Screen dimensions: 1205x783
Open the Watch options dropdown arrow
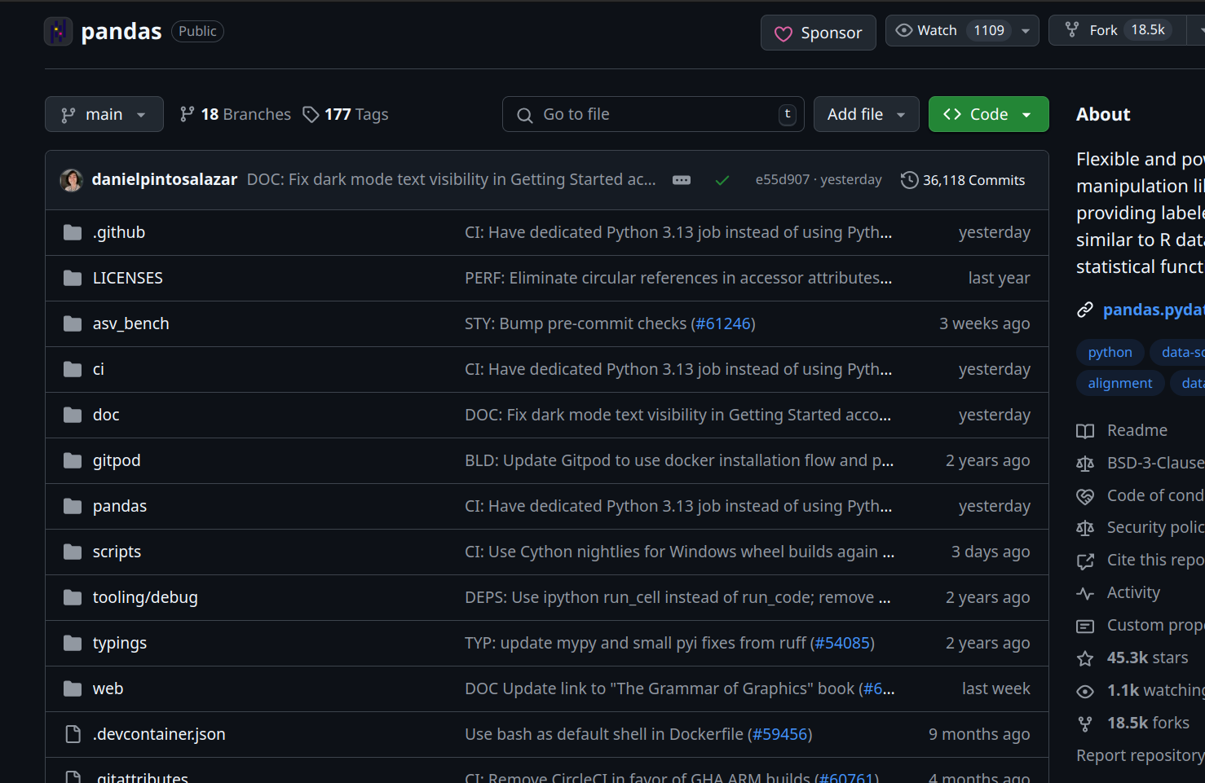[x=1026, y=30]
